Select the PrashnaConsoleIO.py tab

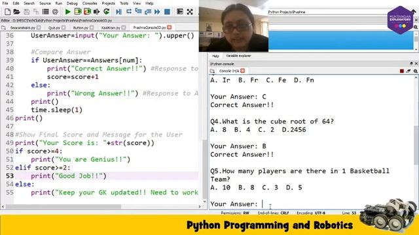(149, 27)
